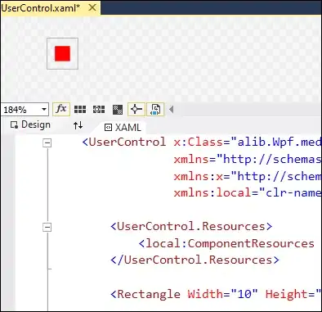Click the local:ComponentResources element
This screenshot has width=322, height=312.
click(226, 243)
